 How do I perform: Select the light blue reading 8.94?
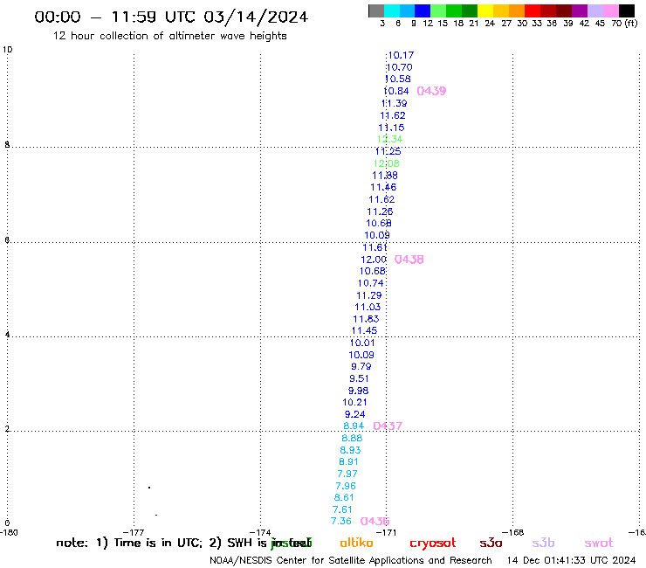pyautogui.click(x=354, y=426)
